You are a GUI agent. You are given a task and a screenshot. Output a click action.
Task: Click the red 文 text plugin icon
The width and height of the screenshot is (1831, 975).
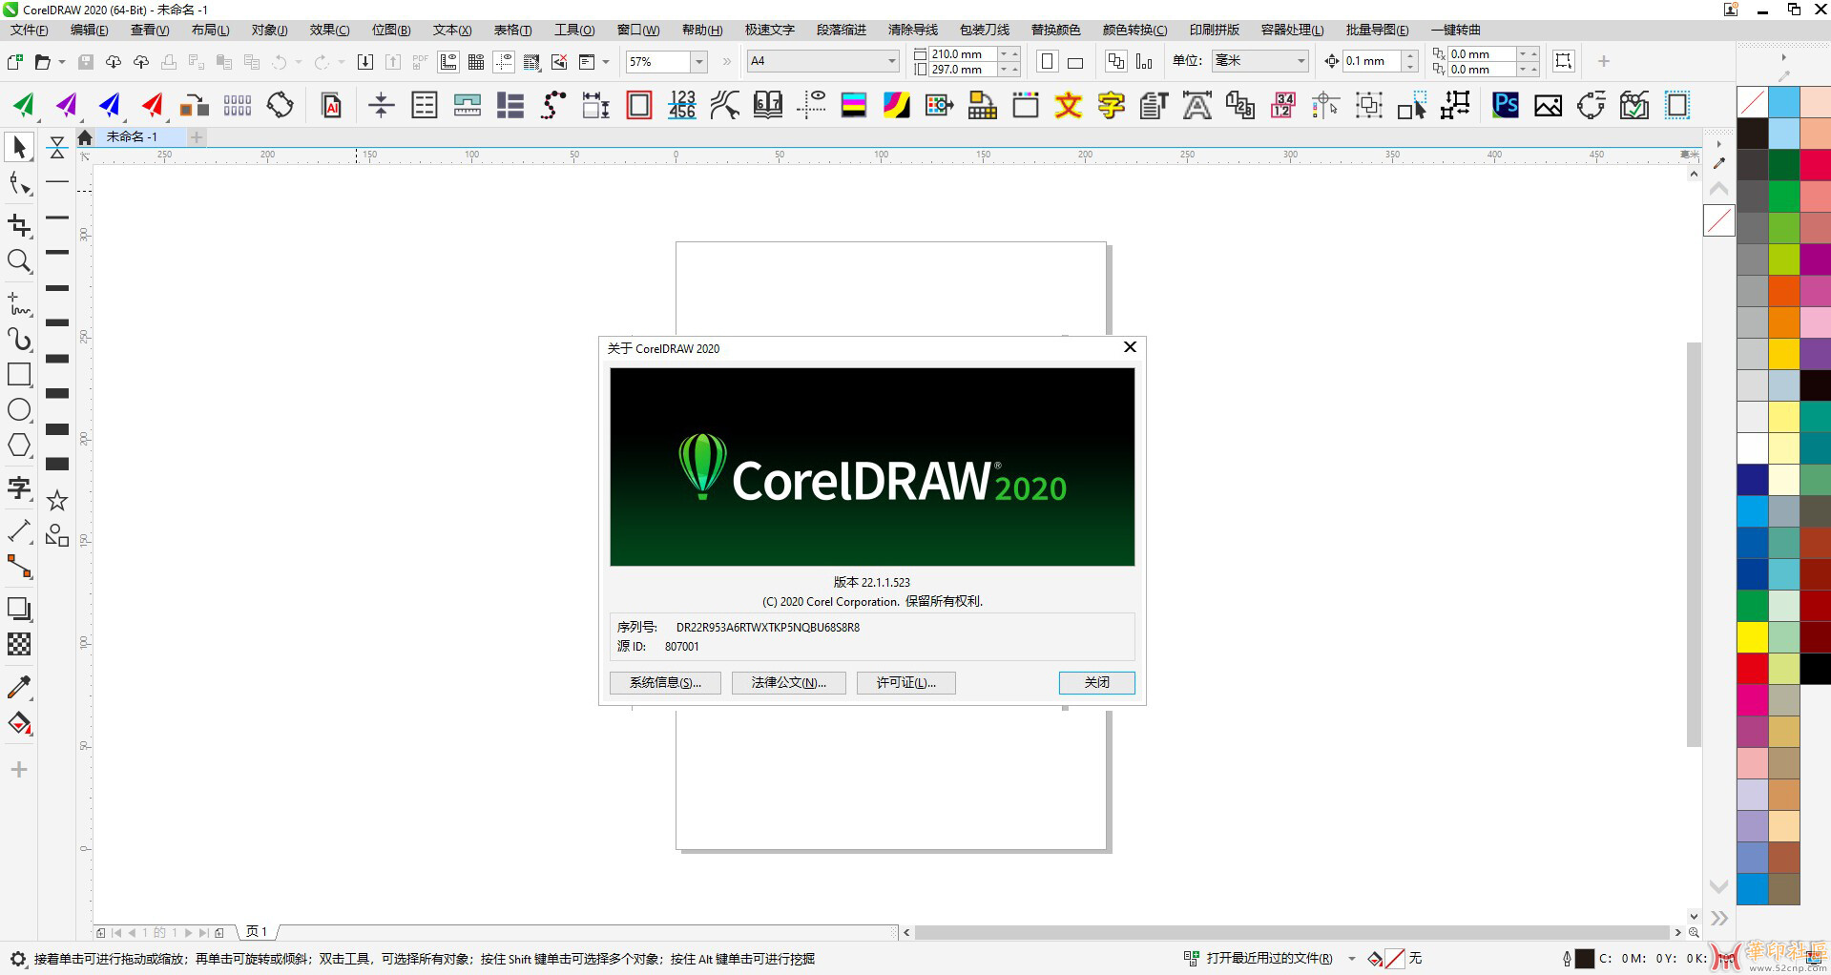(x=1069, y=105)
